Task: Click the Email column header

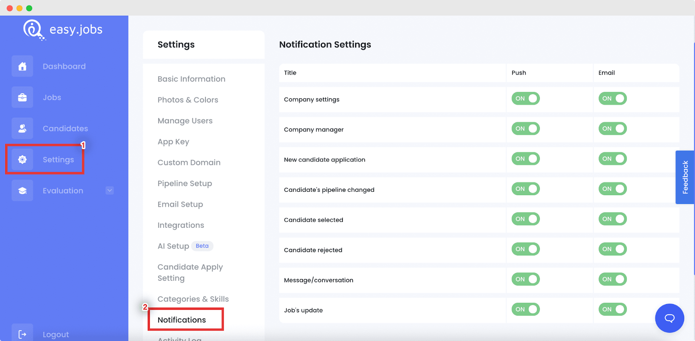Action: (606, 73)
